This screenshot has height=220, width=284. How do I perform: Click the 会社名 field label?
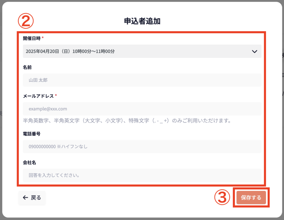click(x=29, y=162)
